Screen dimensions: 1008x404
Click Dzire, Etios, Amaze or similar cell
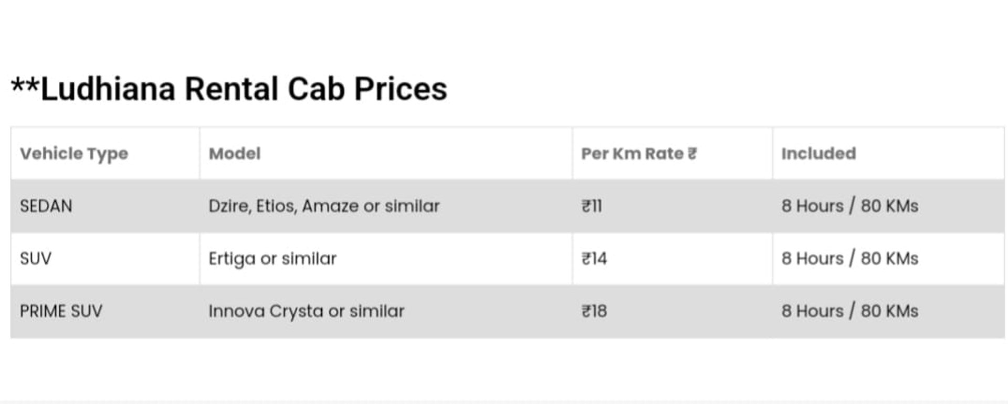[x=324, y=206]
